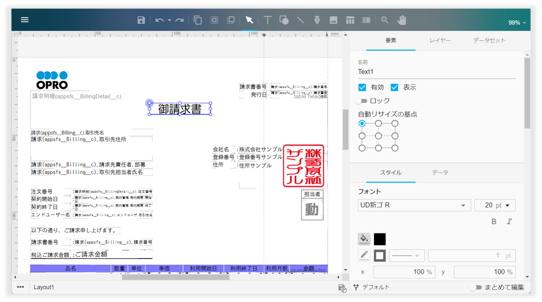The width and height of the screenshot is (542, 302).
Task: Click the 品名 table header cell
Action: tap(71, 268)
